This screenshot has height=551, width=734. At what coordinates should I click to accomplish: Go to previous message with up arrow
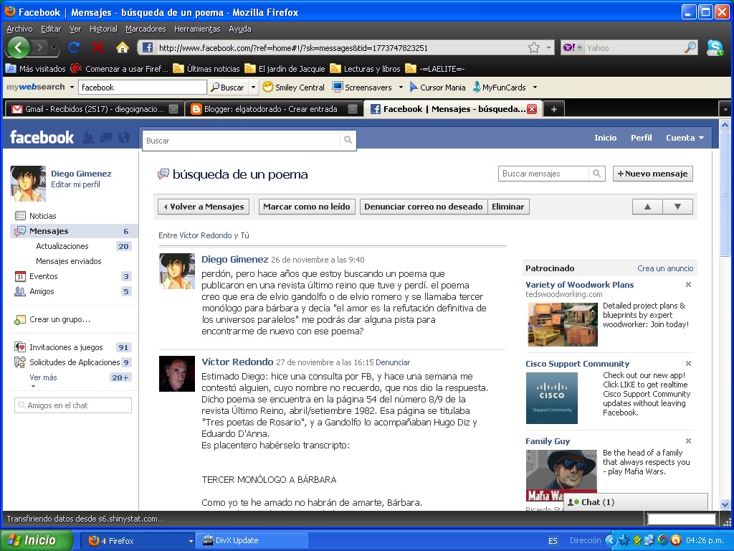coord(647,207)
